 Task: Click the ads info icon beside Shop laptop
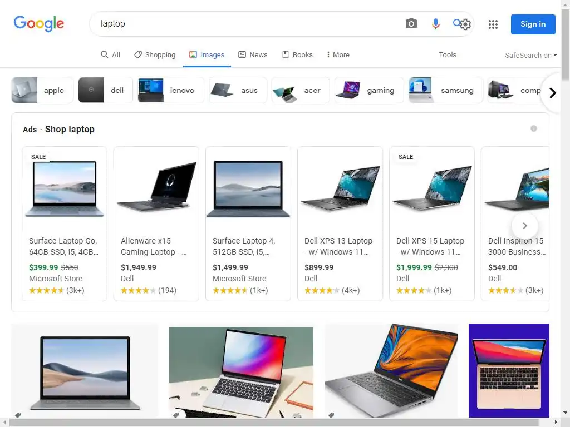coord(534,128)
